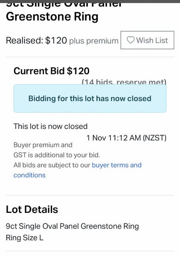Select the Current Bid $120 heading
The height and width of the screenshot is (256, 180).
[x=52, y=71]
